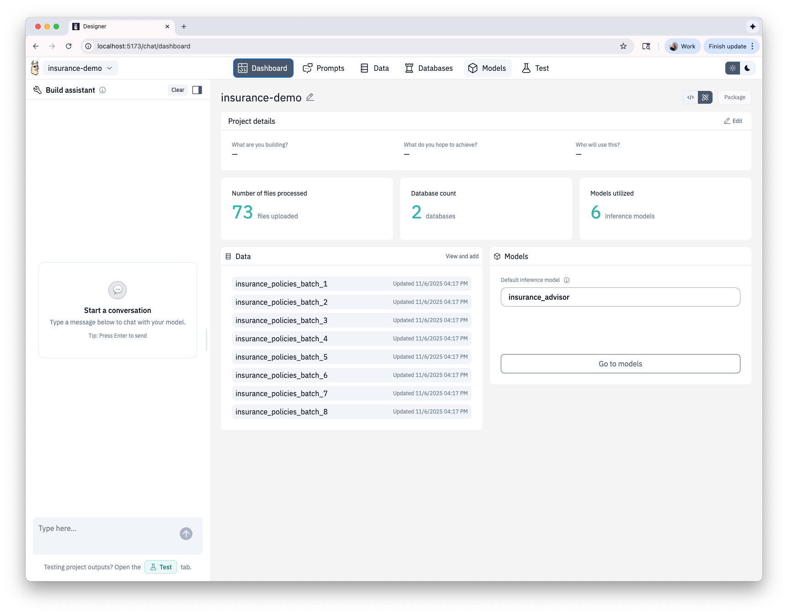Click the send arrow in chat box

[186, 534]
